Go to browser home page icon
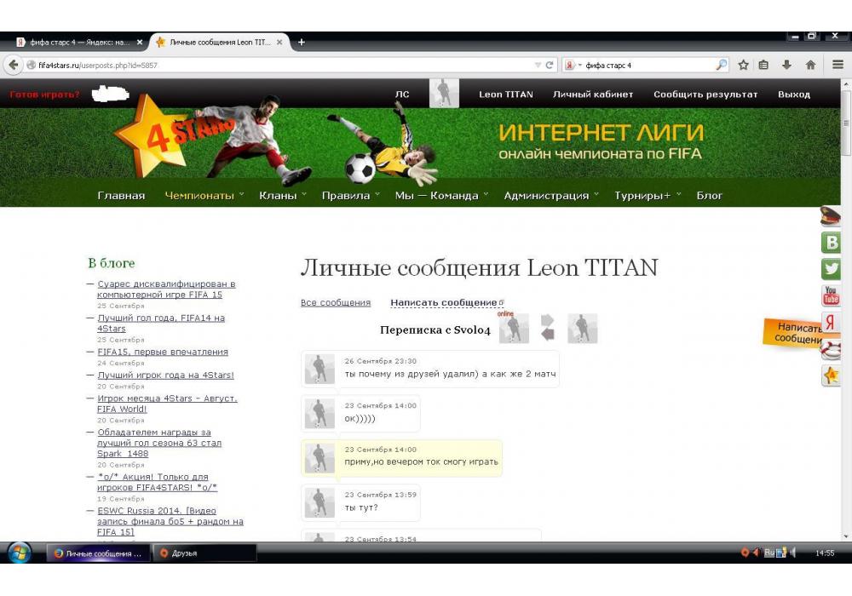852x596 pixels. [810, 65]
